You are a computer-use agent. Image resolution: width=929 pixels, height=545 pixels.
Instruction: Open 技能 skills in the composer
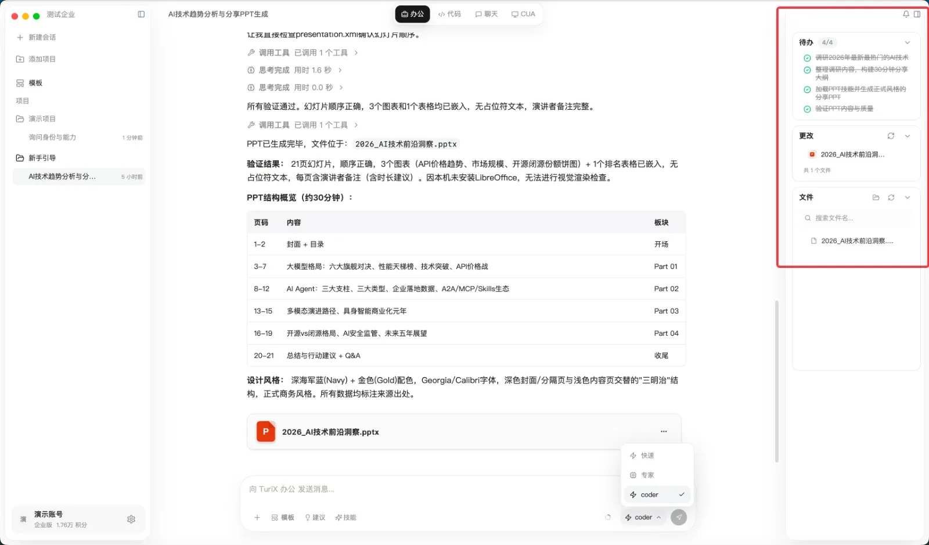coord(346,518)
